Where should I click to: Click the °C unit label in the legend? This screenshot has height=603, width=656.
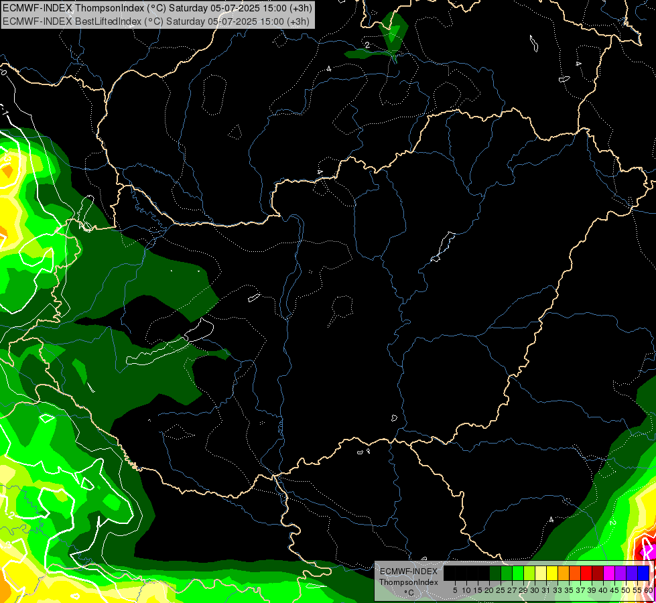click(409, 593)
